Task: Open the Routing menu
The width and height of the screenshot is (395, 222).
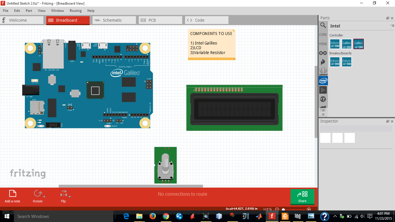Action: [x=75, y=11]
